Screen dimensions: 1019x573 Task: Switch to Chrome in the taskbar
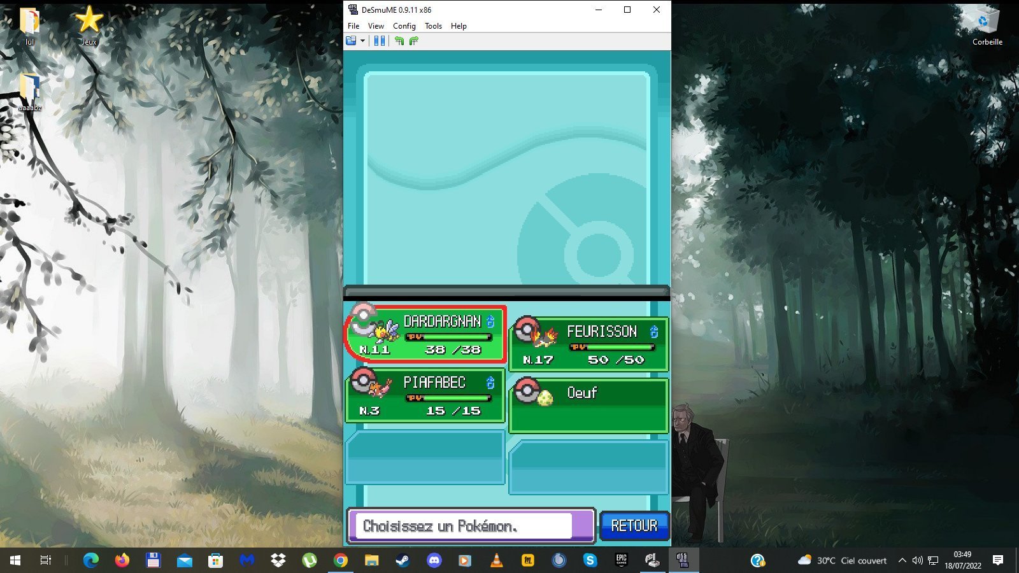(x=341, y=560)
